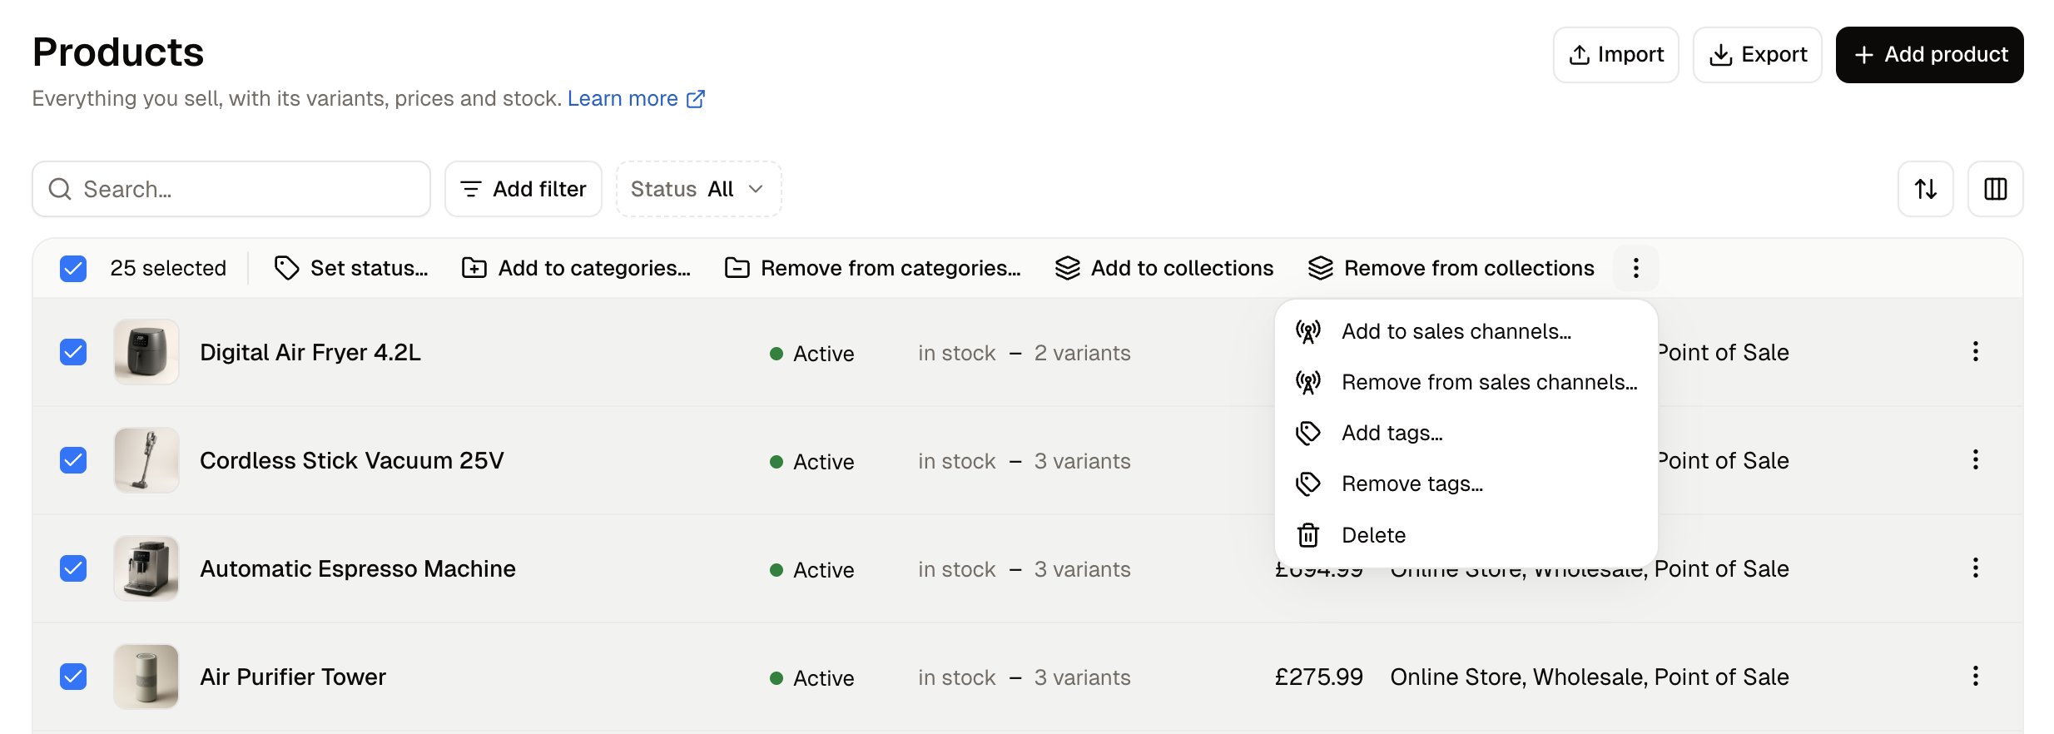Choose Delete from the bulk menu

(1466, 535)
